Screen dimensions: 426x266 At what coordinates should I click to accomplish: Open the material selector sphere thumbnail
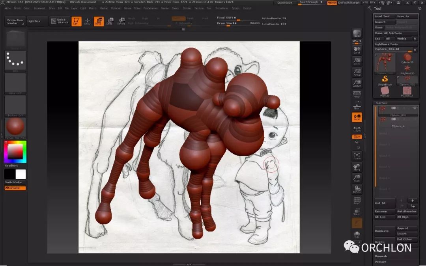[15, 127]
